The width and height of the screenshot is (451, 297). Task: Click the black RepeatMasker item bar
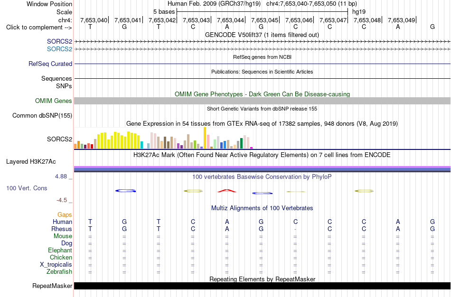pos(262,286)
